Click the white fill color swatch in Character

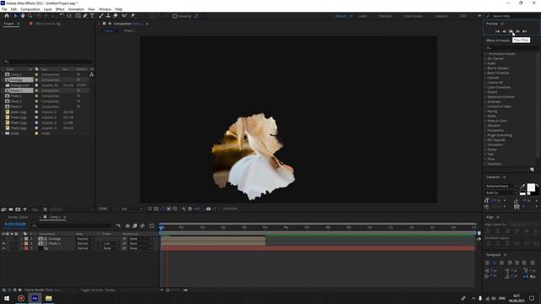[531, 187]
